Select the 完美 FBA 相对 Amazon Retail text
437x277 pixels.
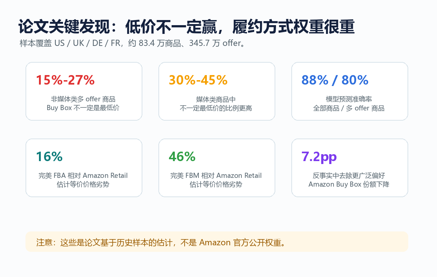click(83, 176)
